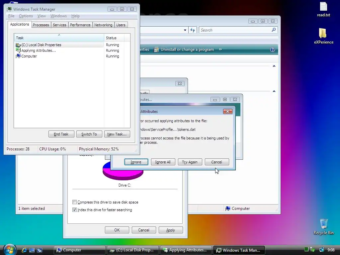Open the Help menu in Task Manager
Screen dimensions: 340x255
tap(75, 16)
